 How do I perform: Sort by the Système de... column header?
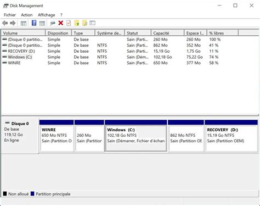pyautogui.click(x=110, y=33)
